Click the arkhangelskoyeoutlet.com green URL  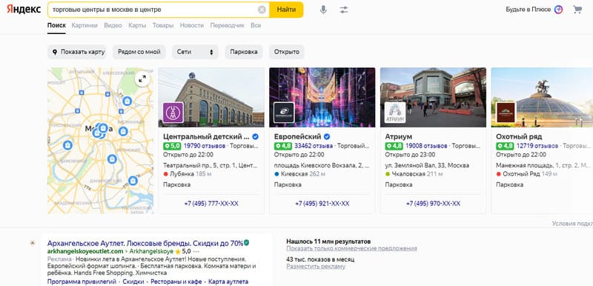[85, 251]
